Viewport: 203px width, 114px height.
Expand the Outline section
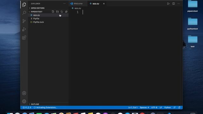48,104
